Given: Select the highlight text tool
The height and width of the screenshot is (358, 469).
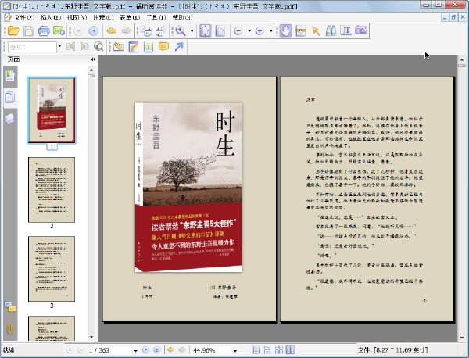Looking at the screenshot, I should 119,47.
